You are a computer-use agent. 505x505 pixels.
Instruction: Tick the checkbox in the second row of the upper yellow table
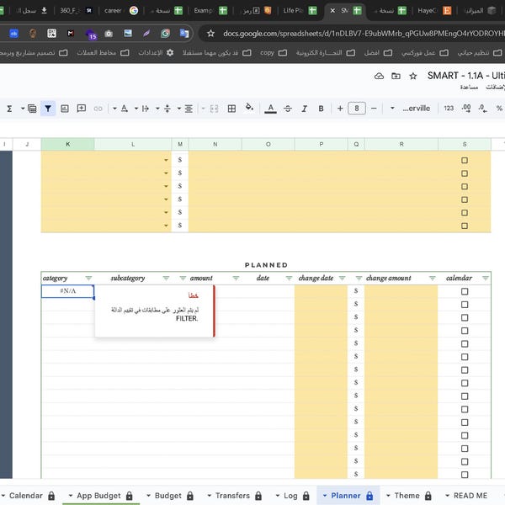coord(465,173)
